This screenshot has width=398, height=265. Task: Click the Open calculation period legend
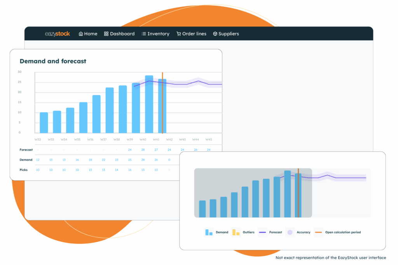(x=343, y=232)
